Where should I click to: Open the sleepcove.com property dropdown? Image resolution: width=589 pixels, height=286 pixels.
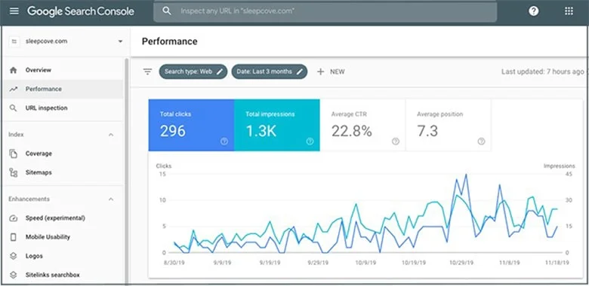120,41
